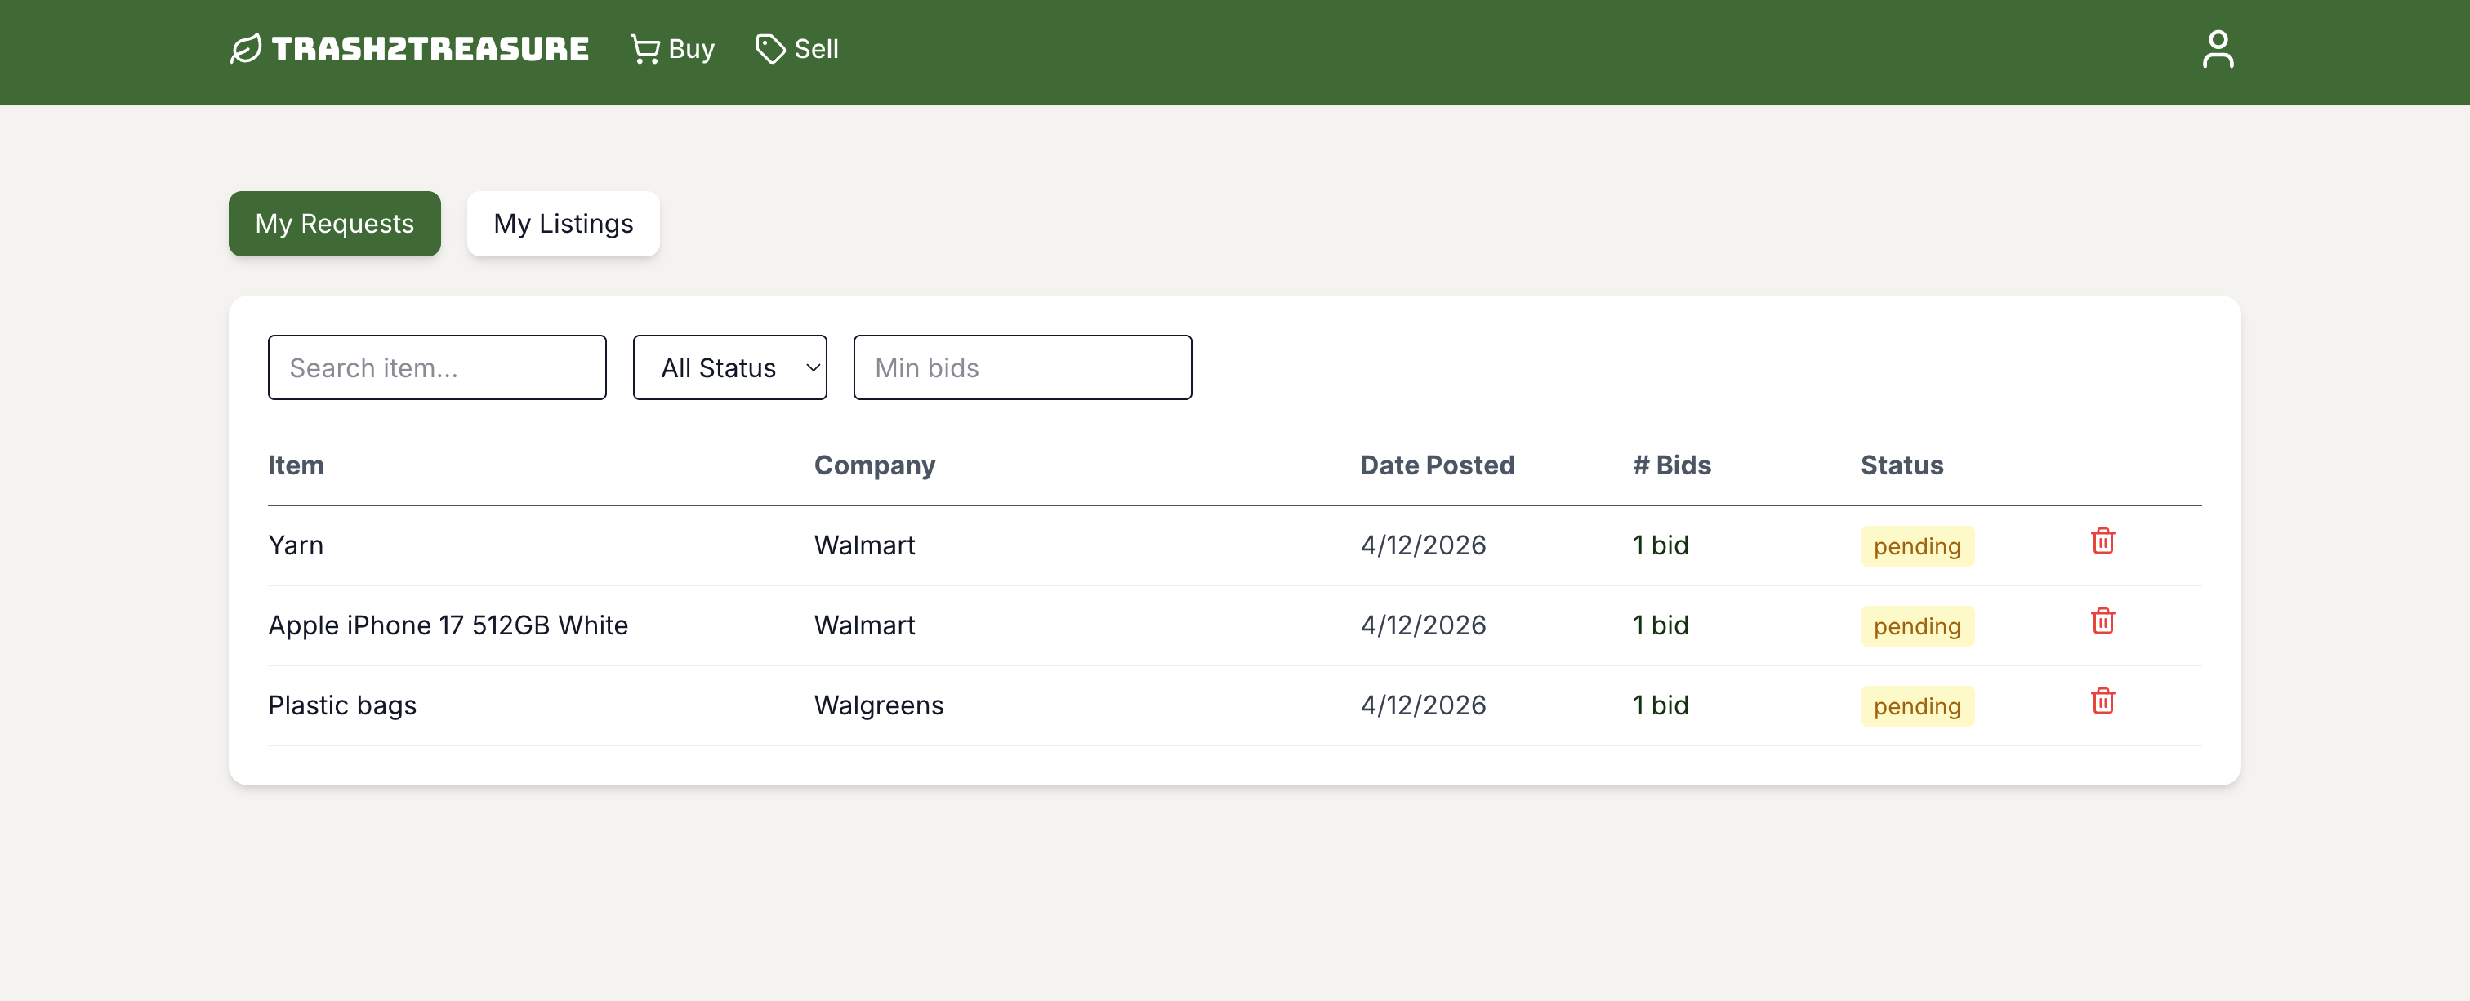Viewport: 2470px width, 1001px height.
Task: Go to the Buy page link
Action: (x=690, y=49)
